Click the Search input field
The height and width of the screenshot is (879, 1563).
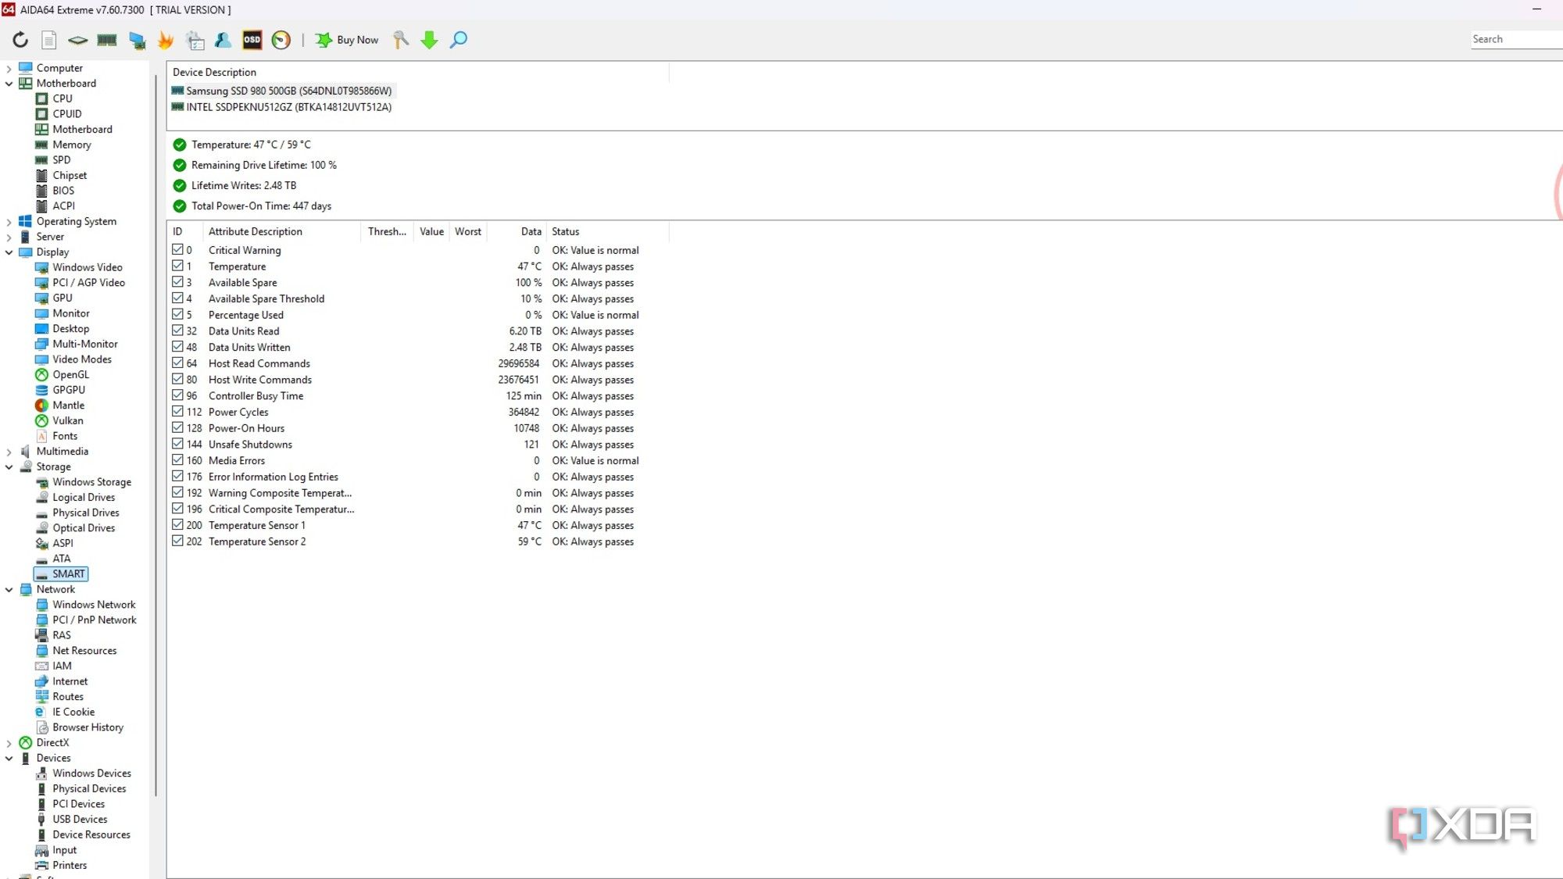[x=1515, y=39]
